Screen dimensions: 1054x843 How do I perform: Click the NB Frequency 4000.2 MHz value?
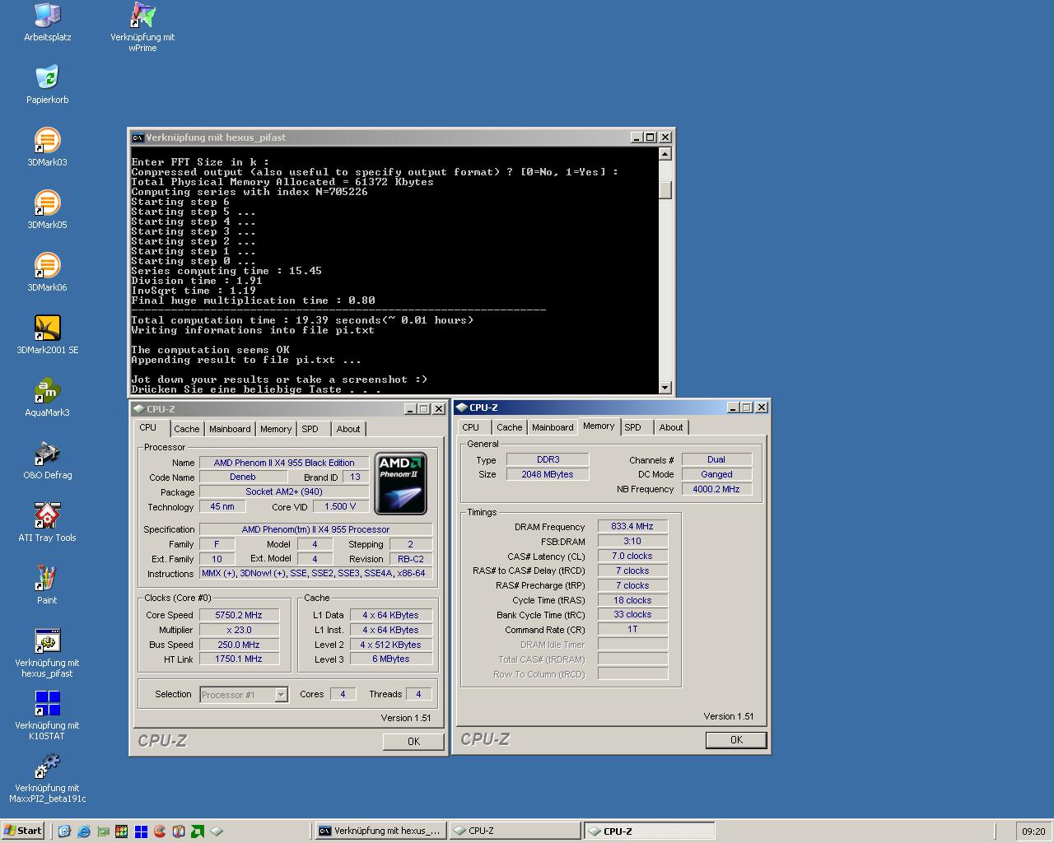coord(716,489)
